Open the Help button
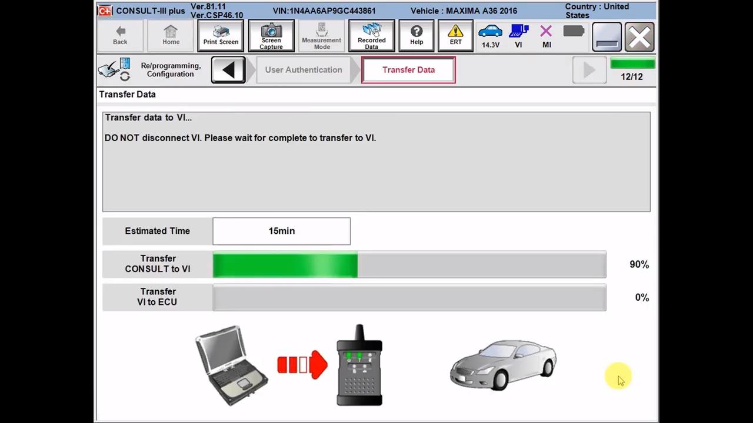753x423 pixels. click(x=417, y=36)
